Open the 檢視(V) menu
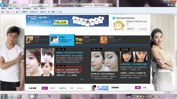 click(x=18, y=9)
